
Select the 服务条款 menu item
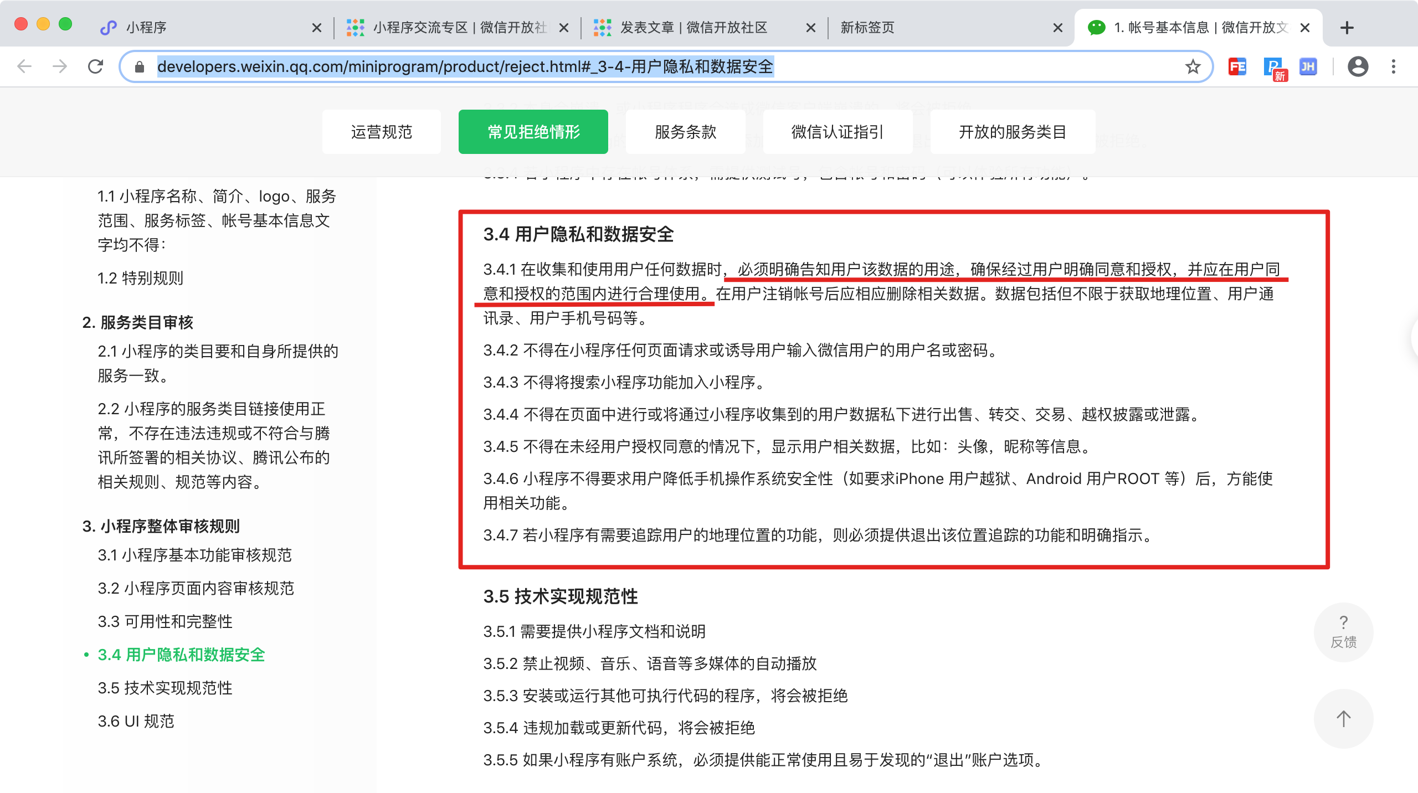tap(685, 131)
